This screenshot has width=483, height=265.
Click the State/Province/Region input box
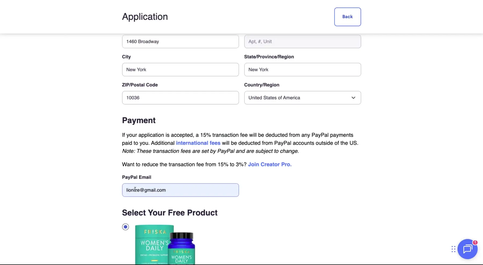[x=302, y=69]
